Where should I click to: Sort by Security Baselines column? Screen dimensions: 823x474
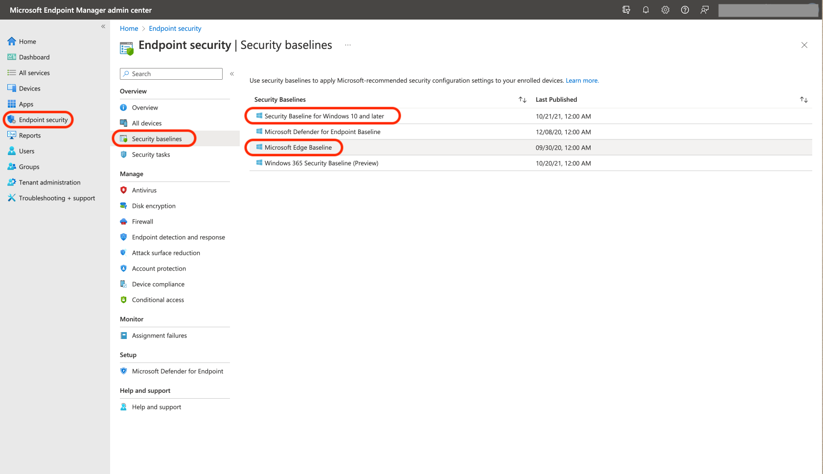522,100
